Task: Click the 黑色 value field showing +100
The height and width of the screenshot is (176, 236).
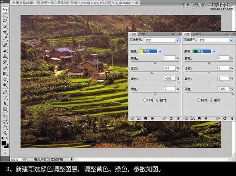Action: point(223,89)
